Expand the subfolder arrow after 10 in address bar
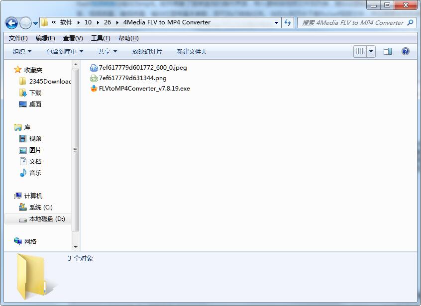This screenshot has height=306, width=421. (98, 22)
